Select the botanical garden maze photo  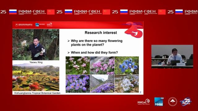(x=36, y=77)
